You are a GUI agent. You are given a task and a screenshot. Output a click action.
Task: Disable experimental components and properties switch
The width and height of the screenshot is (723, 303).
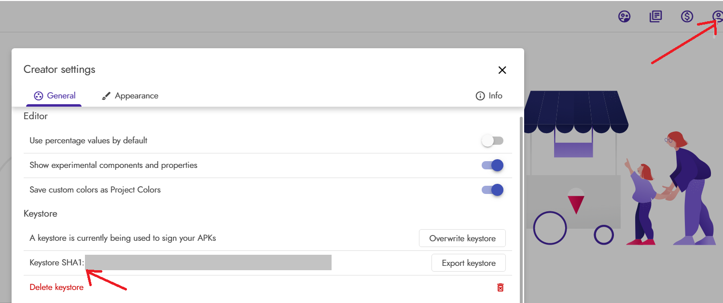tap(492, 165)
